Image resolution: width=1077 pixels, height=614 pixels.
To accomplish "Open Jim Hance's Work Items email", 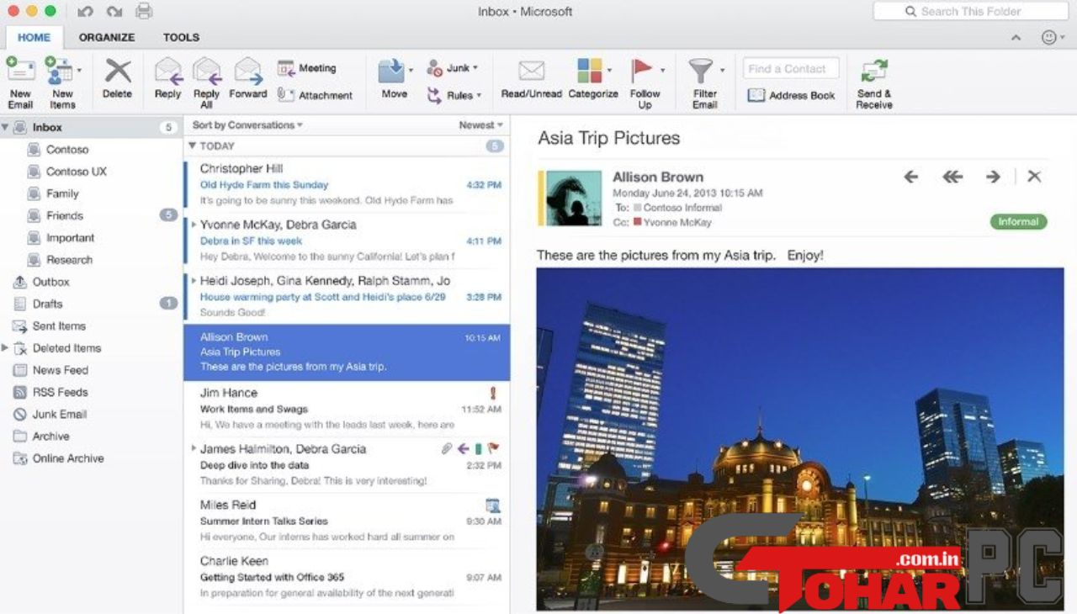I will [x=347, y=409].
